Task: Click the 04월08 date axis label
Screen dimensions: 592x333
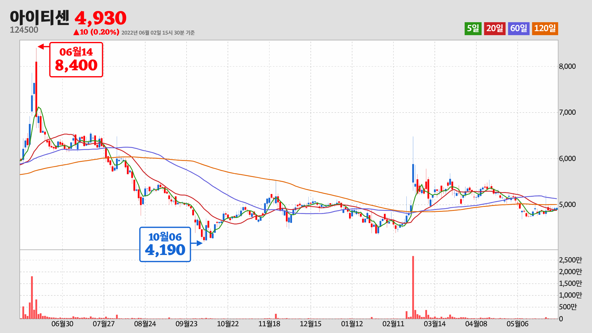Action: 476,324
